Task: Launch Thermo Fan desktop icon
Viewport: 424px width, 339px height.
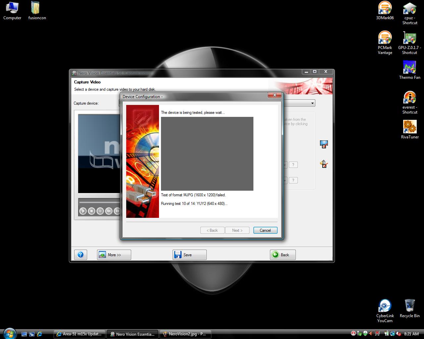Action: click(410, 70)
